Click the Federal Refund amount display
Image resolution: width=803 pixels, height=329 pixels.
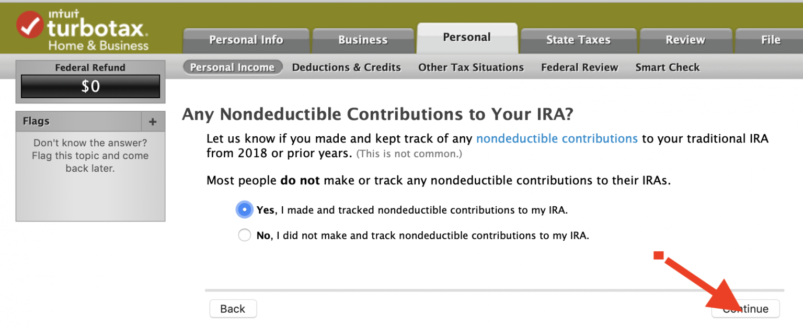tap(90, 86)
